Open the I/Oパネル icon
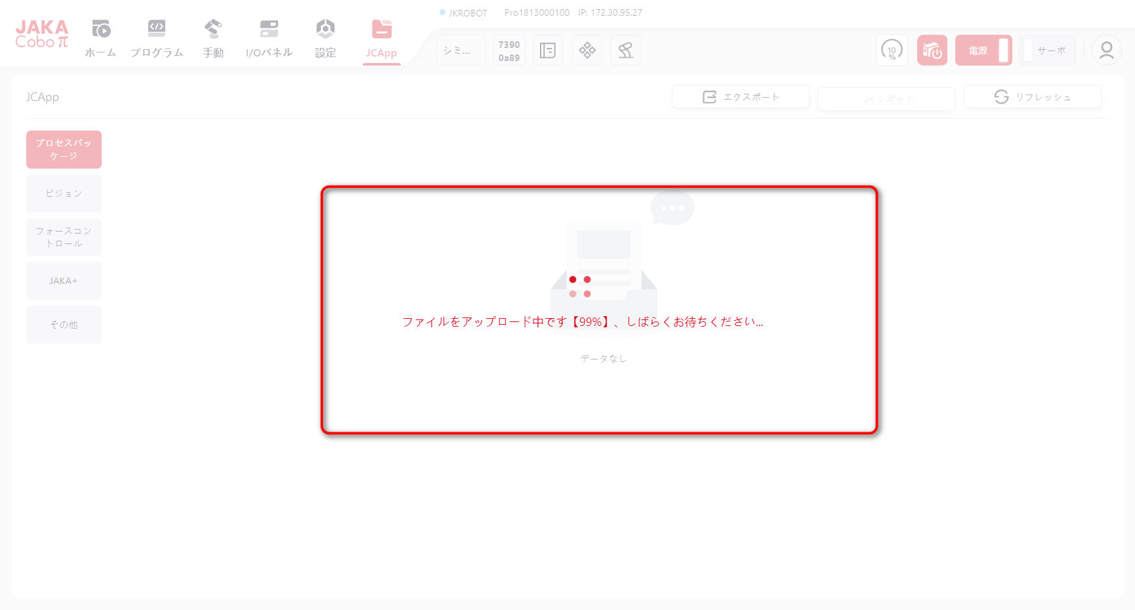This screenshot has width=1135, height=610. pos(269,30)
